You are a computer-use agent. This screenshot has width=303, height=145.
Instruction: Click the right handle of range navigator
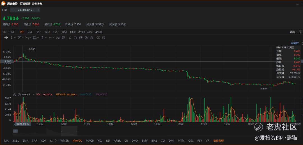click(x=77, y=131)
